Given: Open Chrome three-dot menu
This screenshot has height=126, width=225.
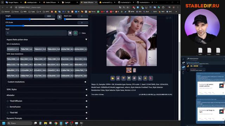Looking at the screenshot, I should coord(178,7).
